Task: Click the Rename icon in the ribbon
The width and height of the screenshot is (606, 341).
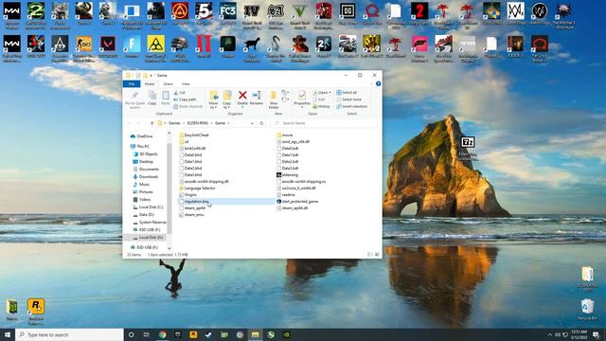Action: pyautogui.click(x=257, y=95)
